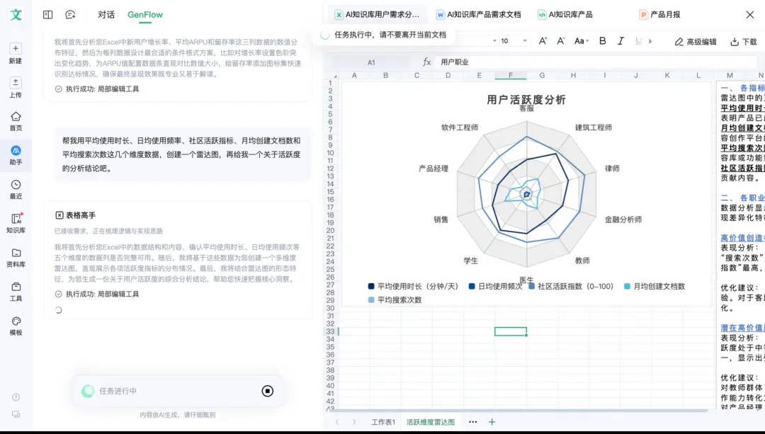
Task: Toggle 日均使用频次 legend series
Action: [x=494, y=286]
